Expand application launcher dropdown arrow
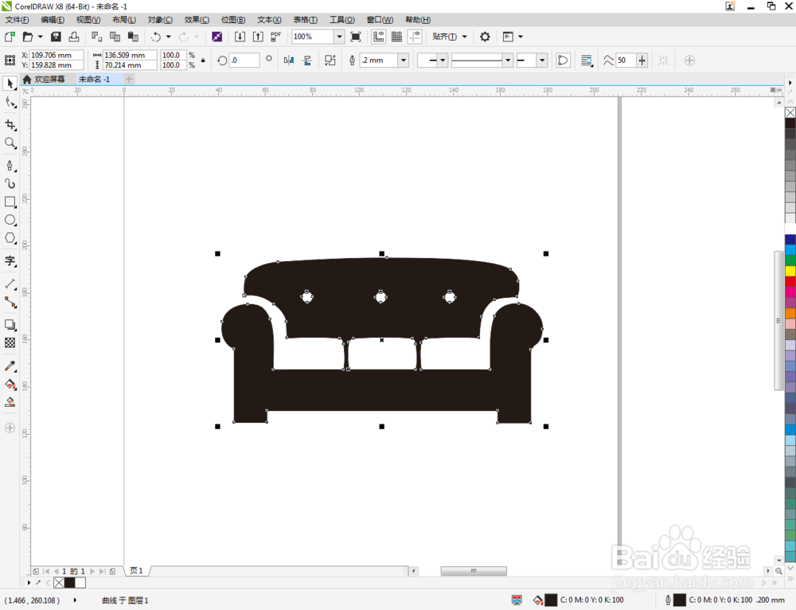The width and height of the screenshot is (796, 610). point(521,37)
